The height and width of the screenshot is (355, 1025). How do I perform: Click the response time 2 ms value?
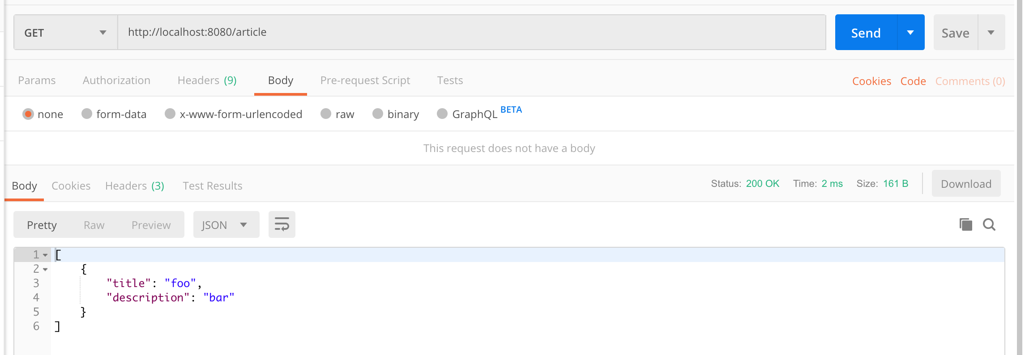(x=832, y=184)
